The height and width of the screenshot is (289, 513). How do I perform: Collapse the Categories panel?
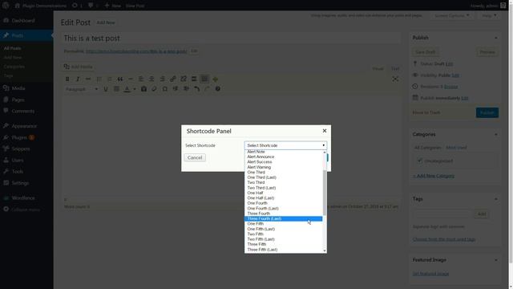(x=496, y=134)
